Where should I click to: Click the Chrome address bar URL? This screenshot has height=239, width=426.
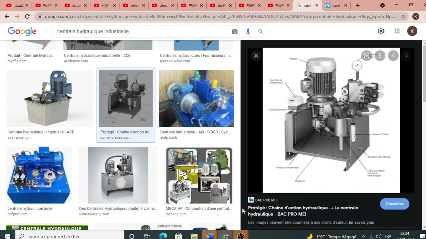click(x=220, y=17)
